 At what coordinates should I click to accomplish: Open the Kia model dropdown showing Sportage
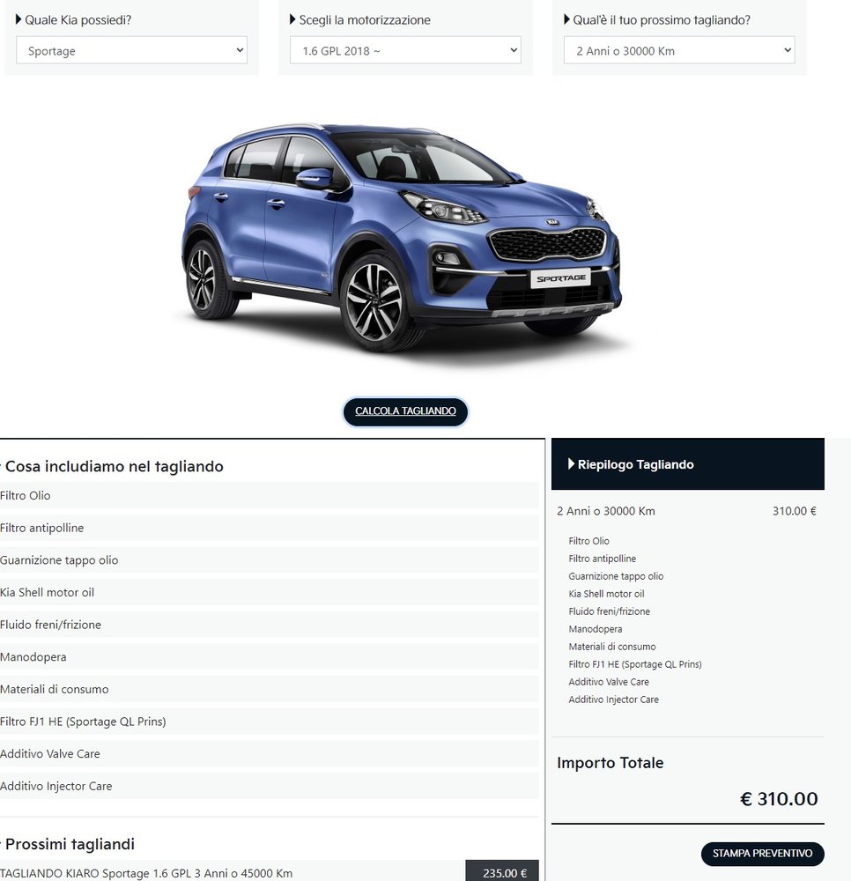pyautogui.click(x=131, y=50)
